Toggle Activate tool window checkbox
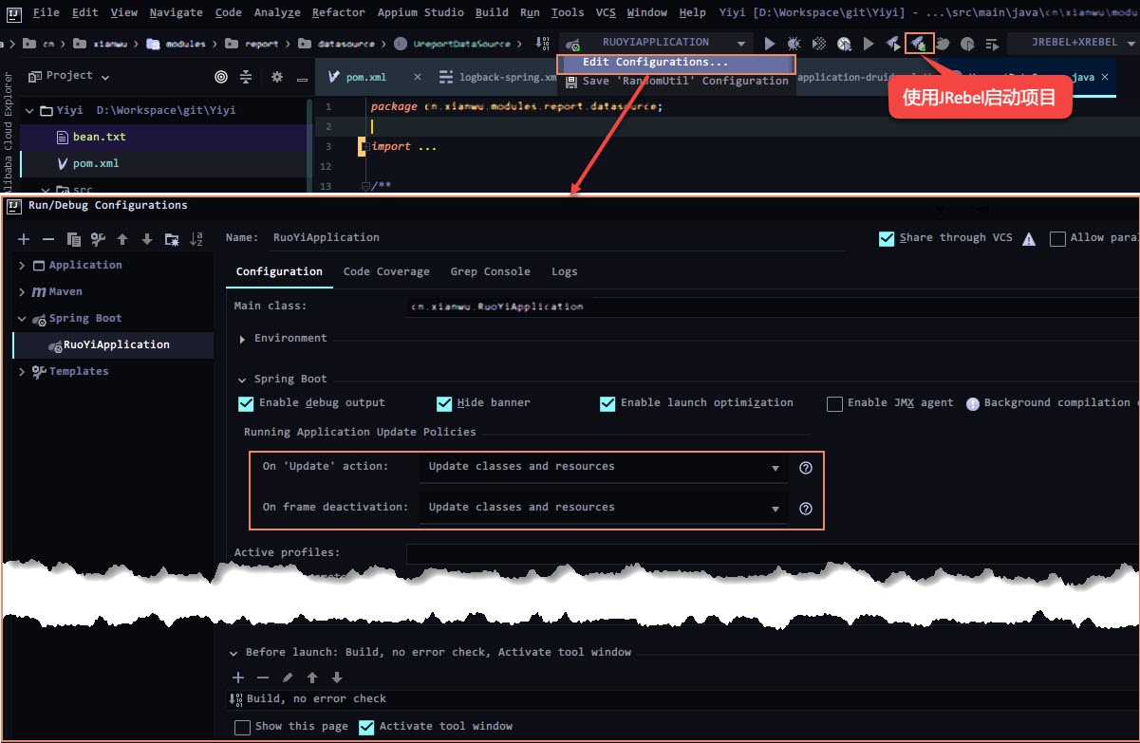1140x743 pixels. click(366, 728)
